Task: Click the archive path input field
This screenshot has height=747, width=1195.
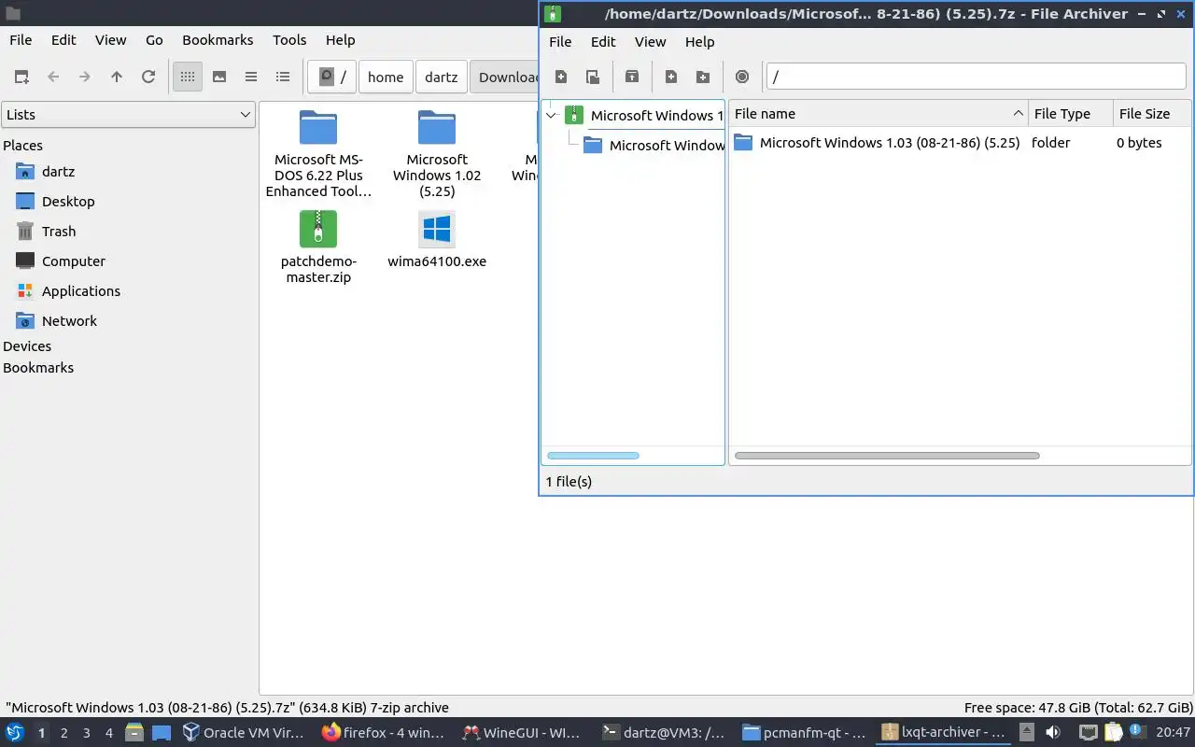Action: (x=976, y=77)
